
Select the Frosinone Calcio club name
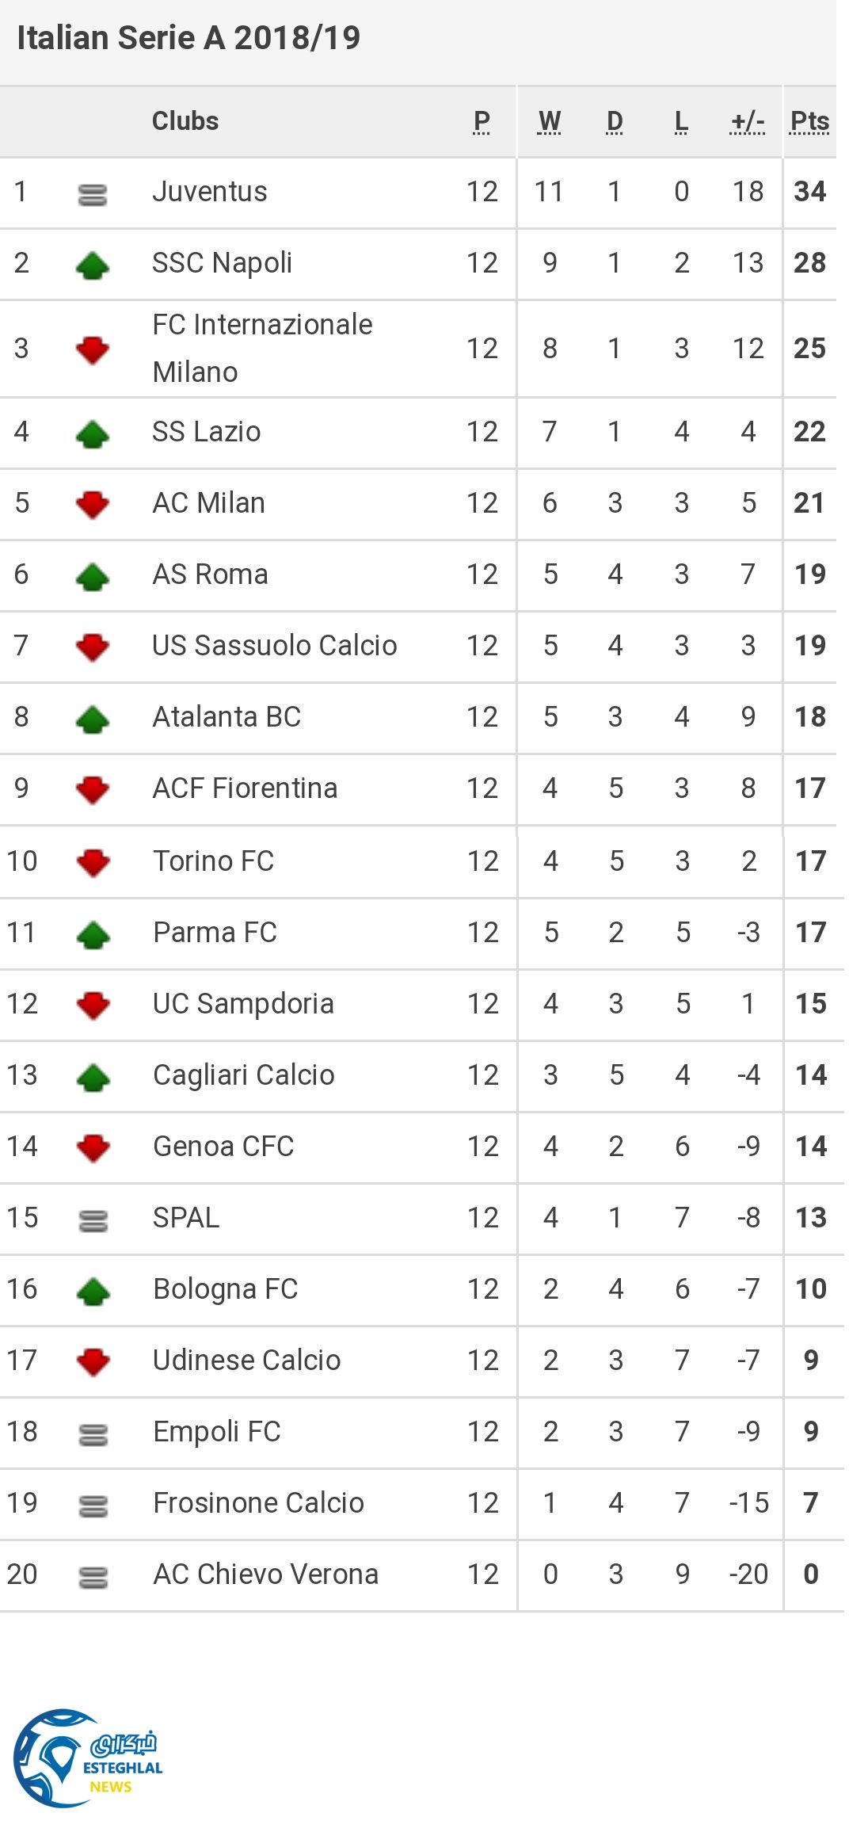click(x=258, y=1503)
